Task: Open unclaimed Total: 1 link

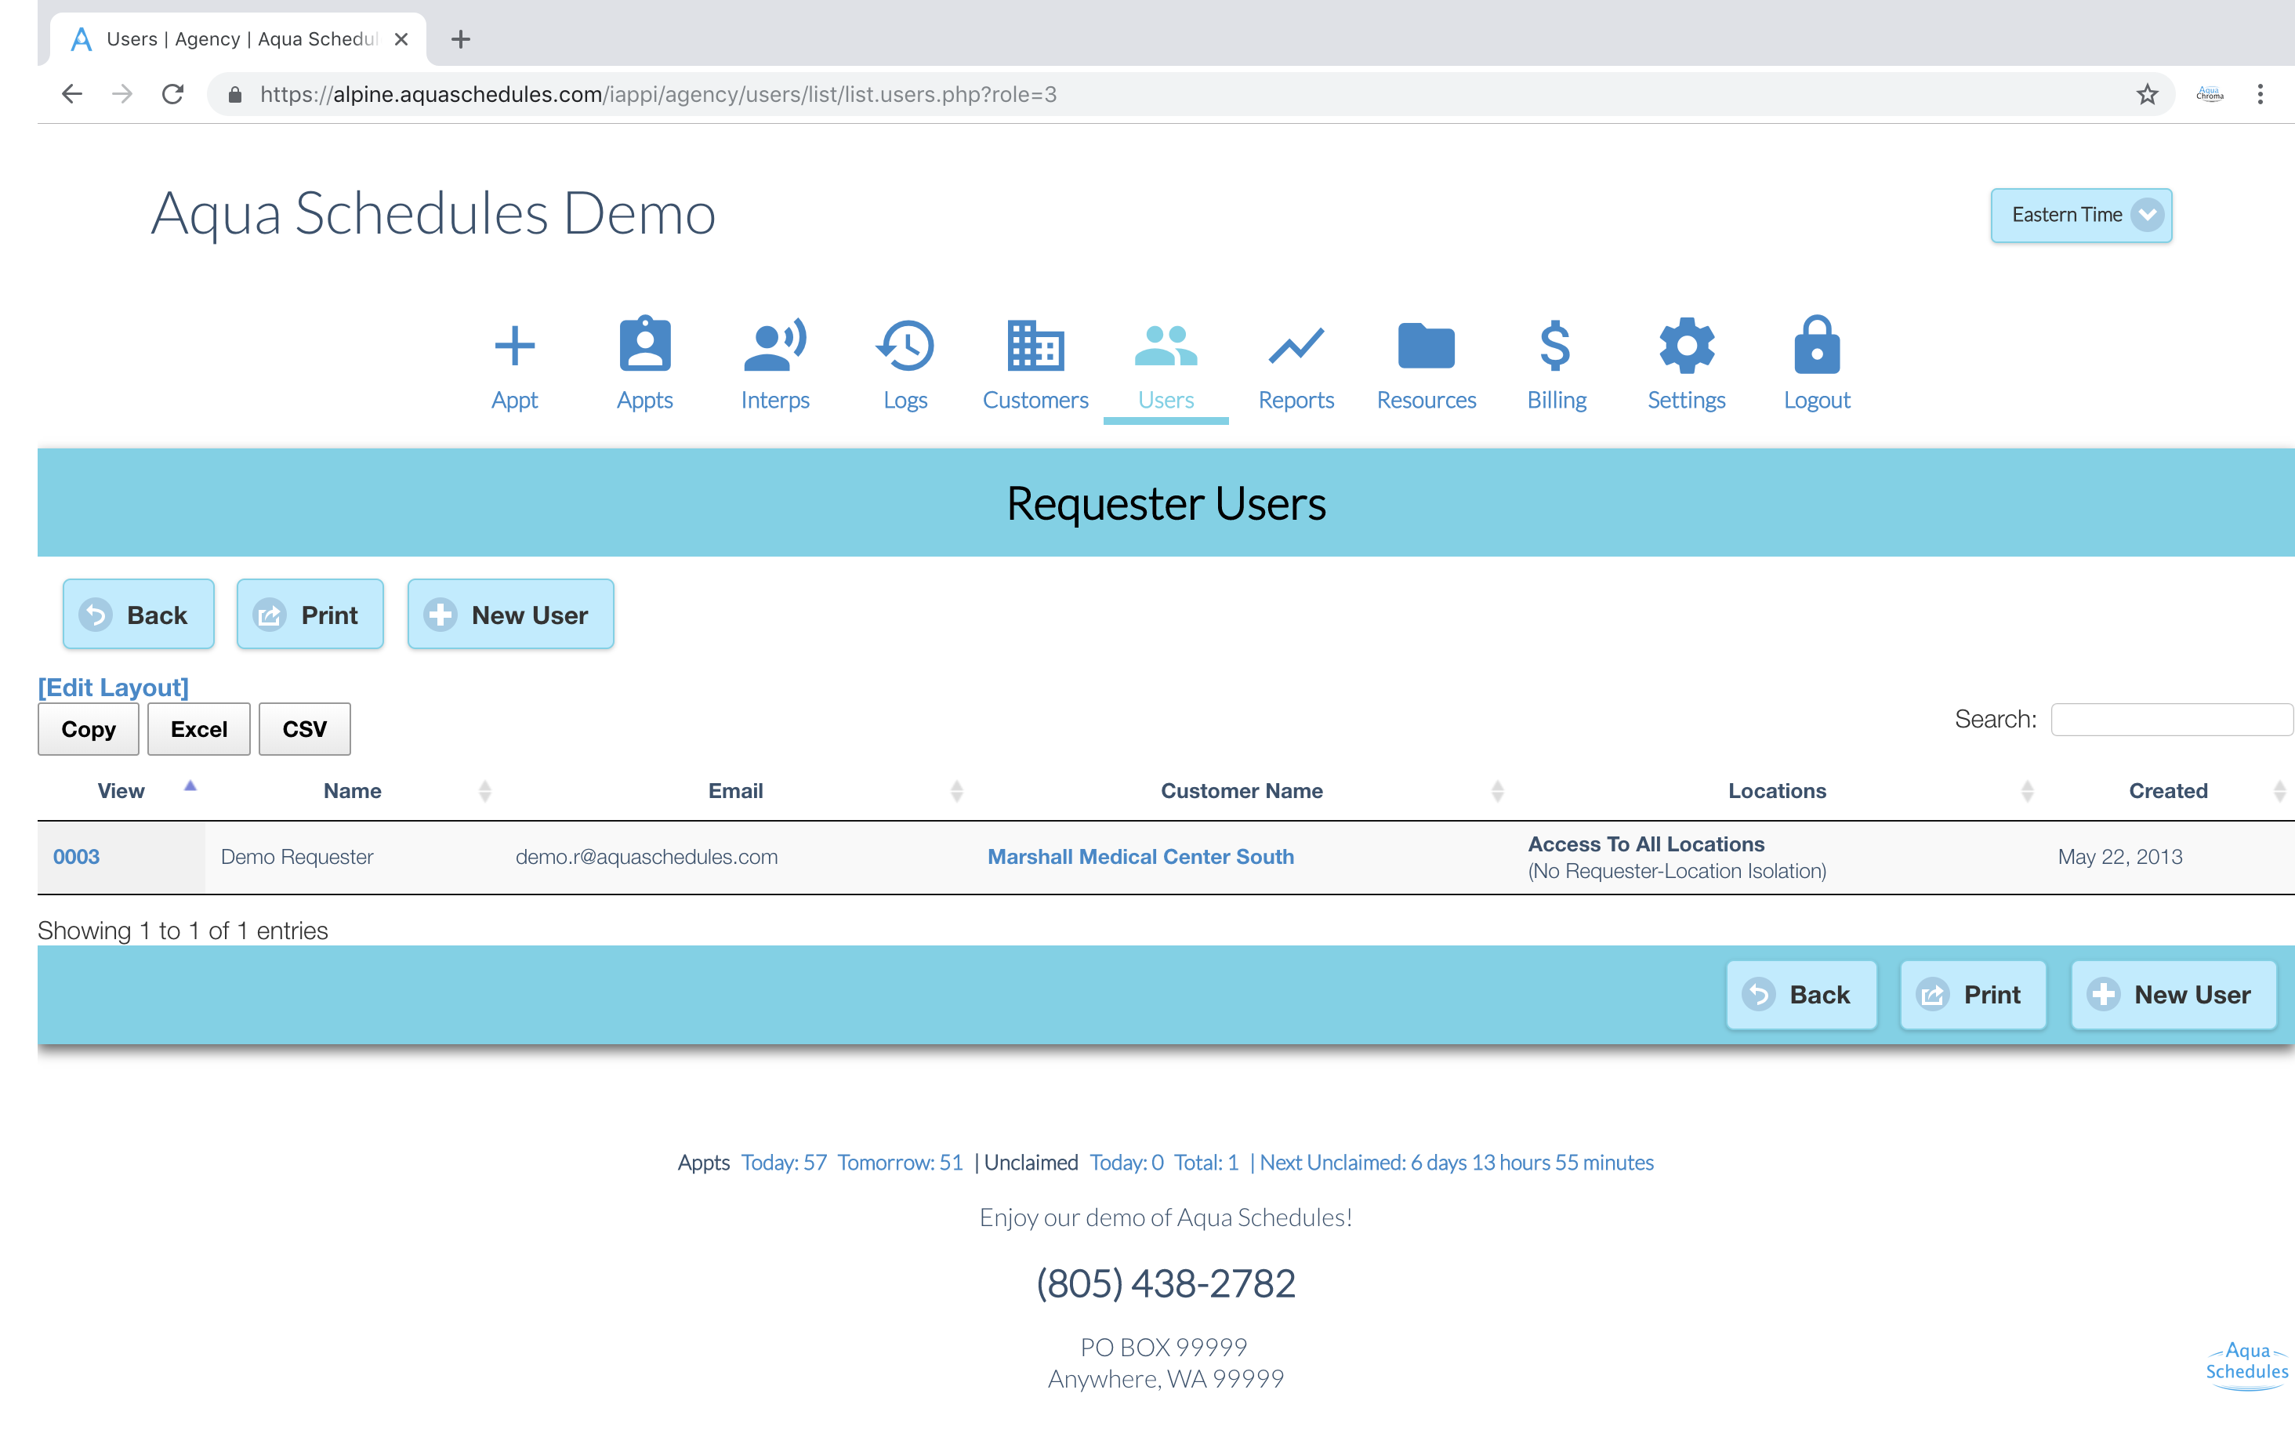Action: pyautogui.click(x=1206, y=1163)
